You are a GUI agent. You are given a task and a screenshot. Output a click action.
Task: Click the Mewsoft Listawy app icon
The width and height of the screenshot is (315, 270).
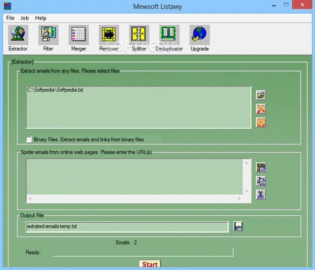tap(7, 6)
